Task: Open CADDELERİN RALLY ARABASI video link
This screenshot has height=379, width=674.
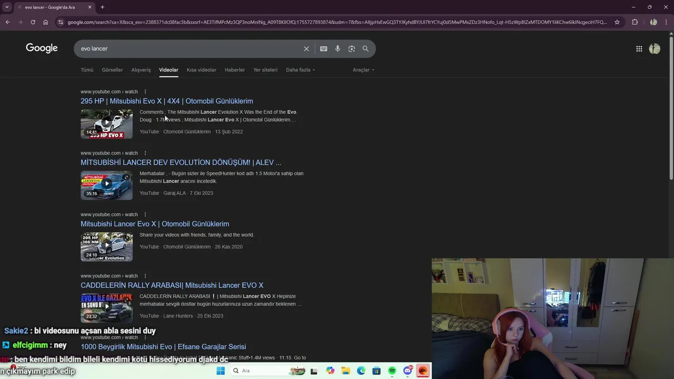Action: (172, 285)
